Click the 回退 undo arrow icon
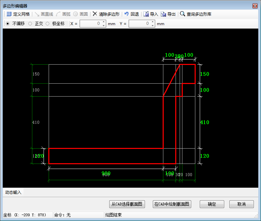The height and width of the screenshot is (221, 261). (126, 14)
